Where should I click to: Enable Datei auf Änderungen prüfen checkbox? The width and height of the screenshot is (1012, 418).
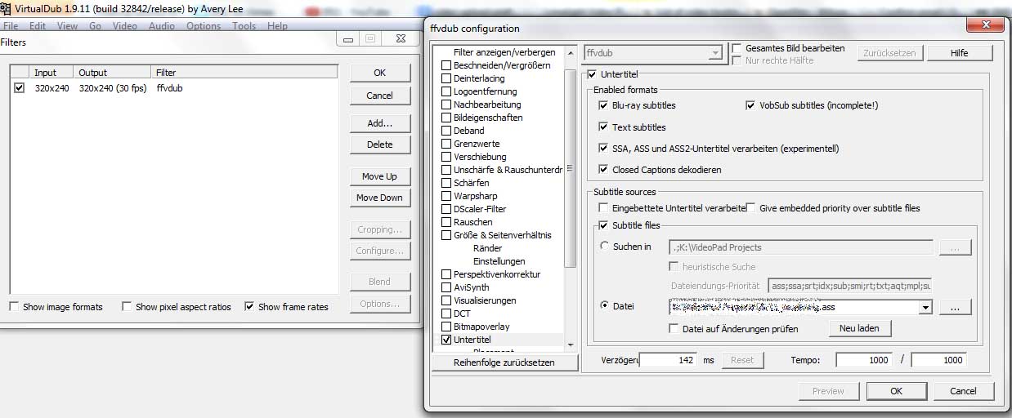(674, 329)
